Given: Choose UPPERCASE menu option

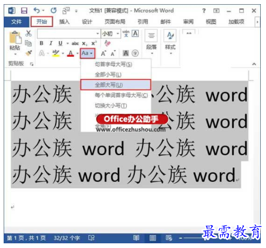Looking at the screenshot, I should coord(116,85).
